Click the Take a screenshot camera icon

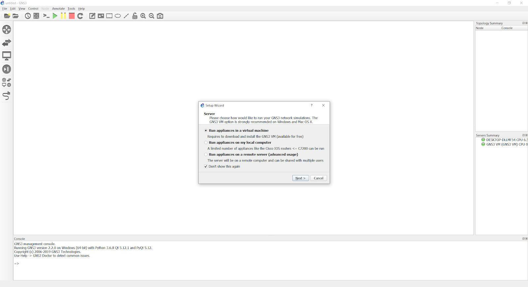pos(160,16)
